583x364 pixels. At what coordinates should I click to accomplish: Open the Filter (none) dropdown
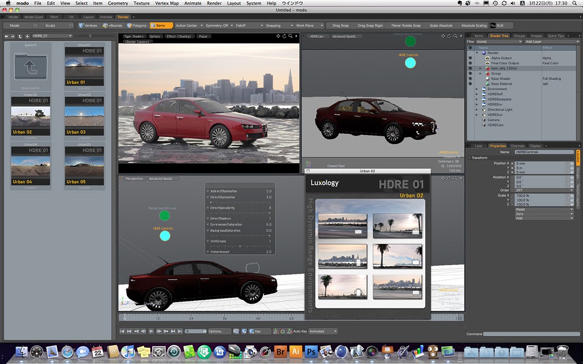coord(499,42)
